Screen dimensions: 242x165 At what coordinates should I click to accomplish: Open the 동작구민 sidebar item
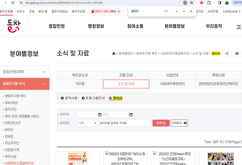10,109
